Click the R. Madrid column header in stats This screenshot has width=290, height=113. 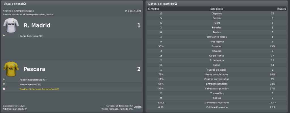pyautogui.click(x=154, y=9)
